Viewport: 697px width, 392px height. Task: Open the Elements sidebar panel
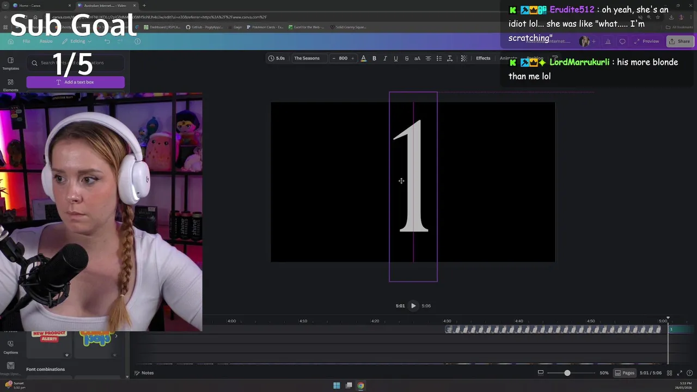[x=10, y=85]
